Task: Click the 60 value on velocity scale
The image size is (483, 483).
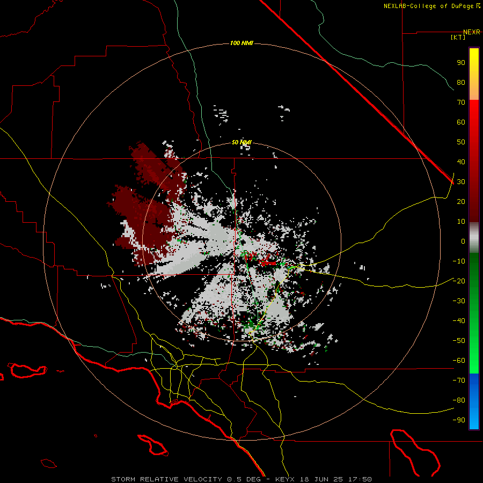Action: coord(461,122)
